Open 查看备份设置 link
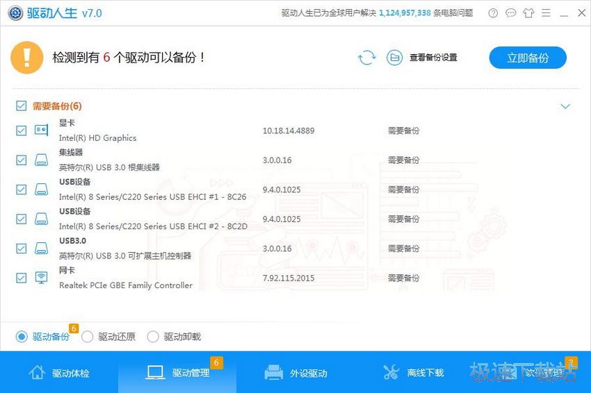 point(433,58)
